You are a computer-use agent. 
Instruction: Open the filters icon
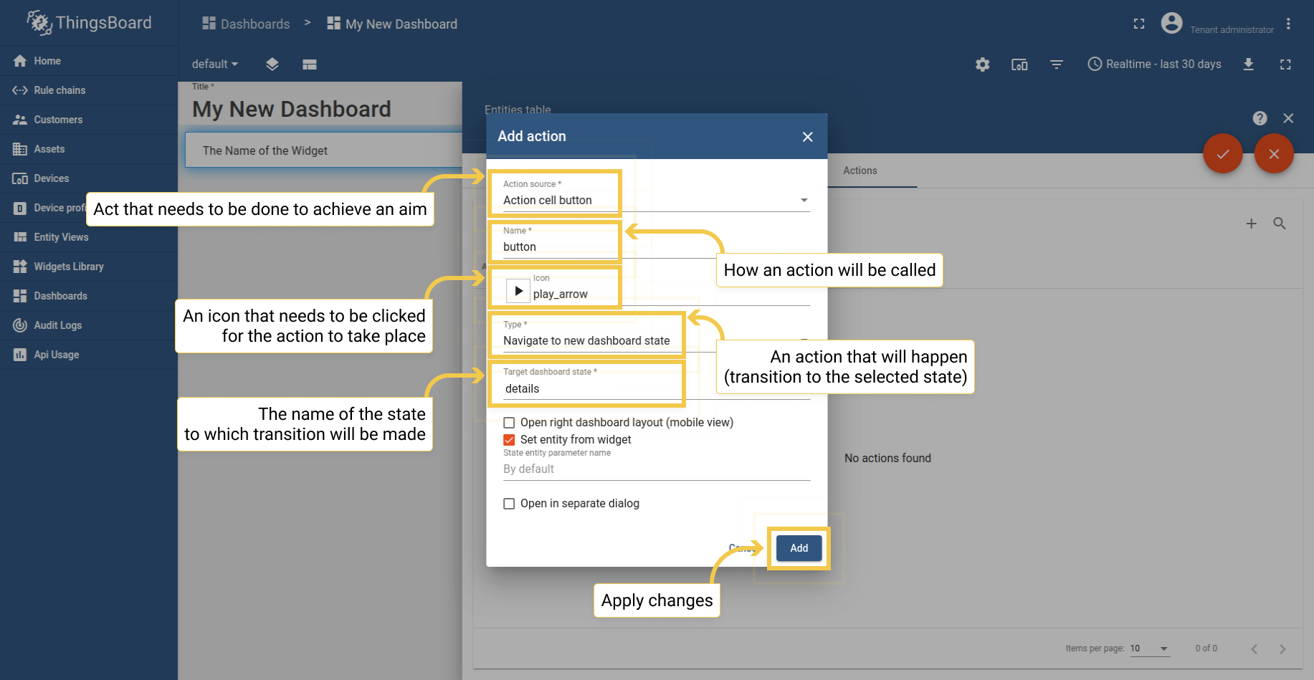coord(1056,64)
